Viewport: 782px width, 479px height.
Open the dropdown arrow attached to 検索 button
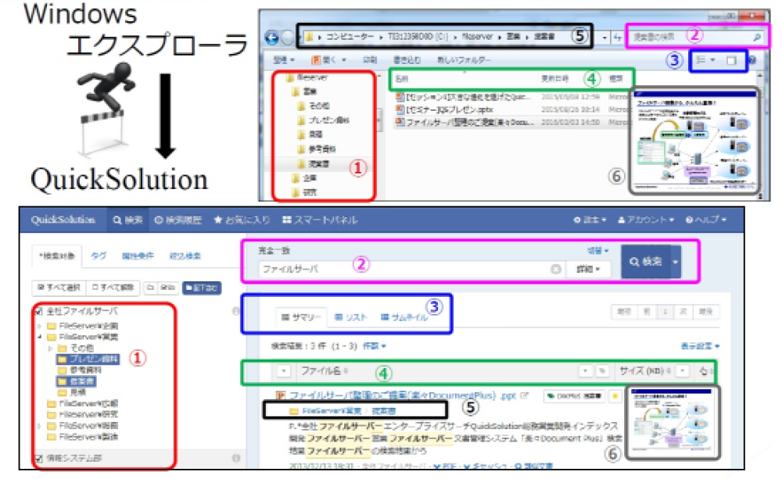click(x=676, y=262)
